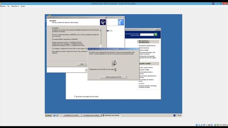Maximize the Administre su servidor window
This screenshot has height=128, width=228.
point(157,30)
